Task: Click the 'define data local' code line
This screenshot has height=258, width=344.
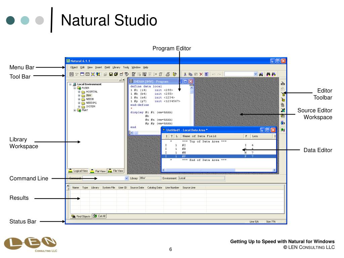Action: 146,86
